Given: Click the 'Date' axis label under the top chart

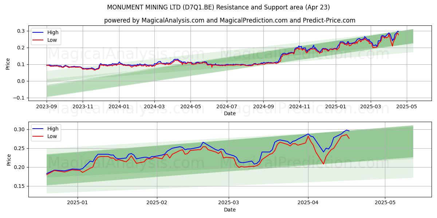Looking at the screenshot, I should pyautogui.click(x=230, y=114).
